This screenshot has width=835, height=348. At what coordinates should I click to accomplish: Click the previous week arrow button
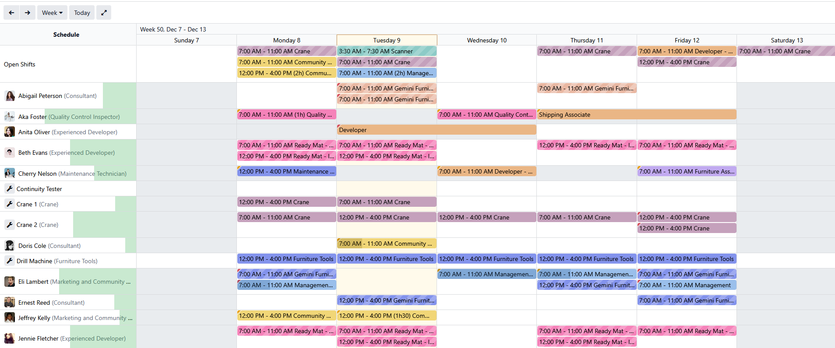tap(11, 13)
